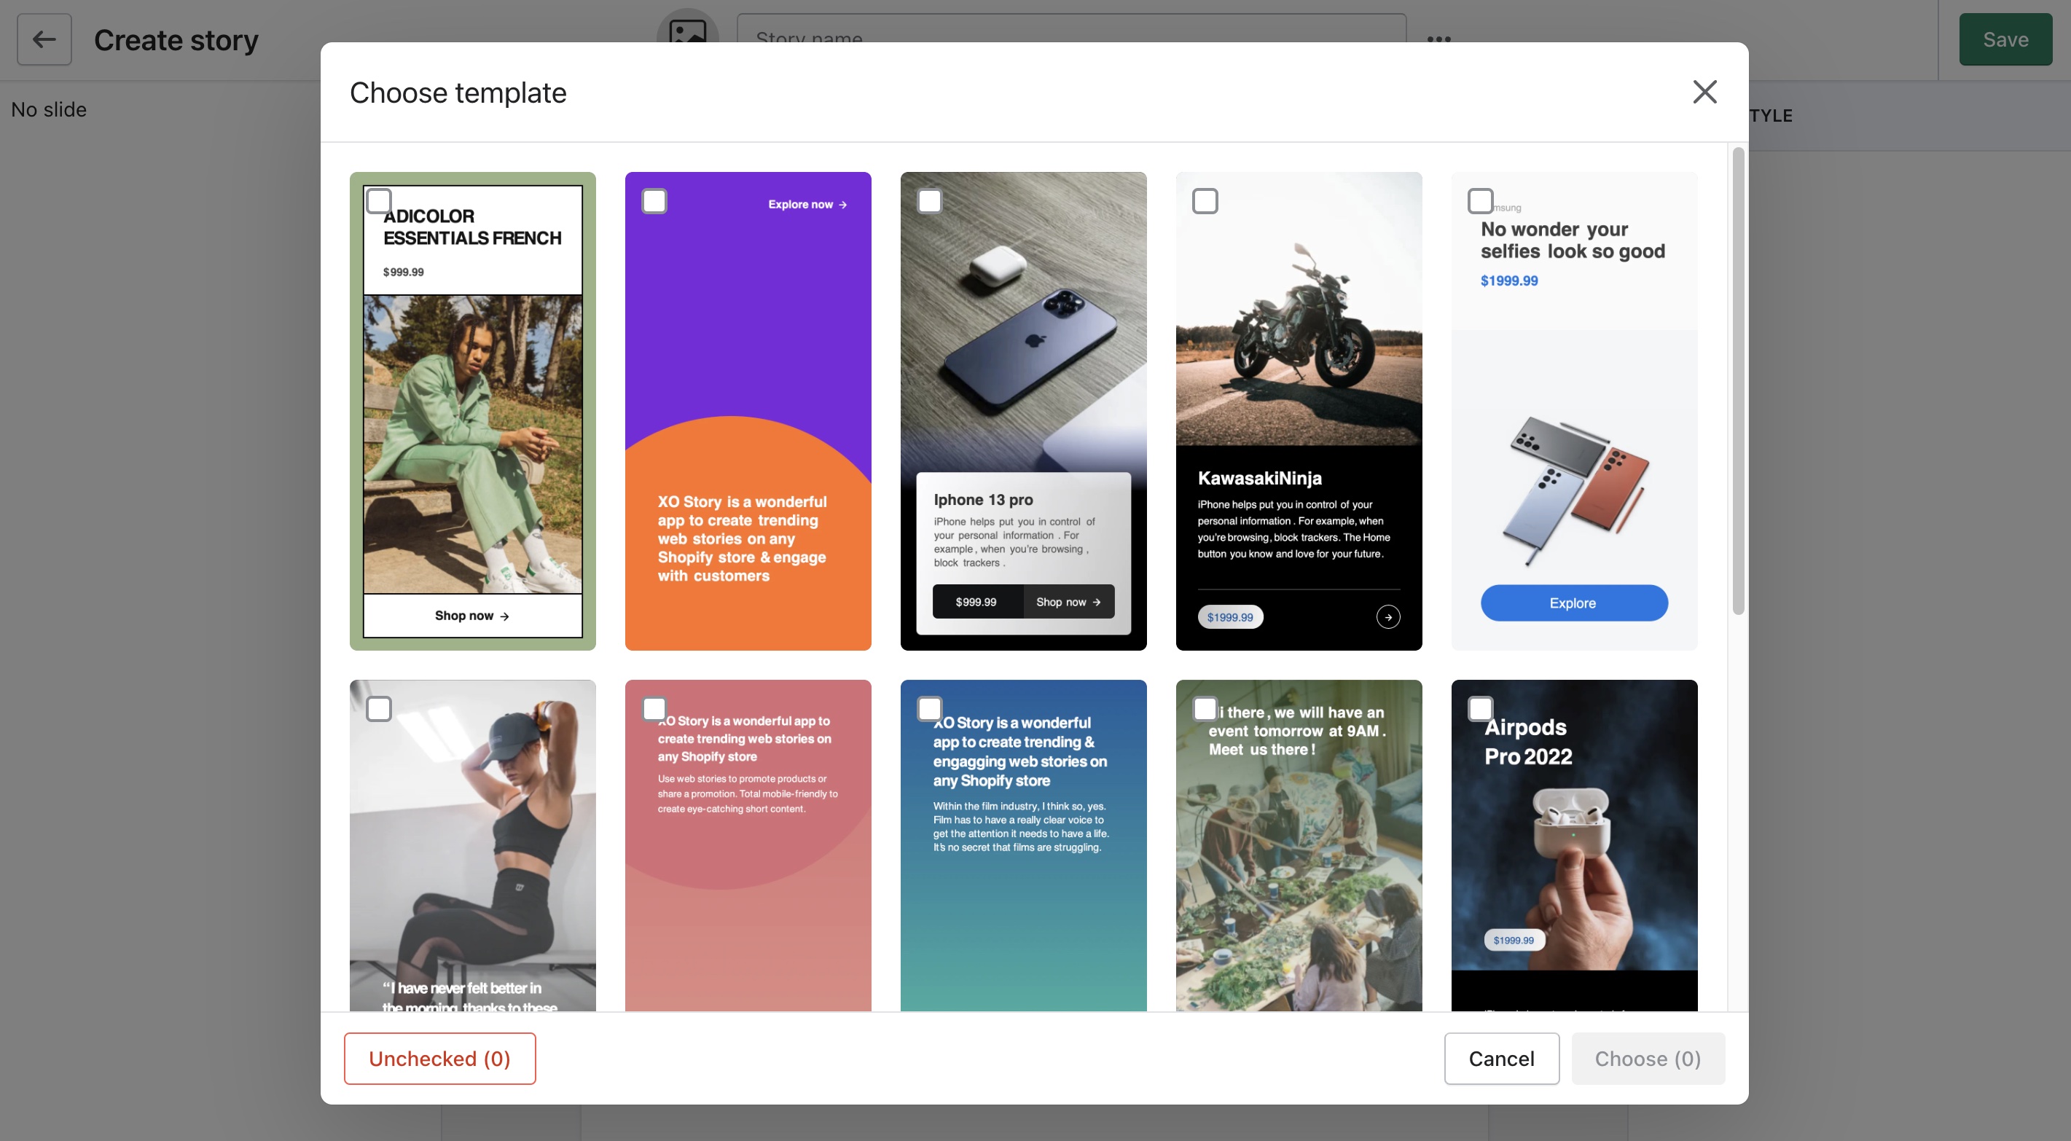Screen dimensions: 2071x1141
Task: Check the Adicolor Essentials French template checkbox
Action: [379, 200]
